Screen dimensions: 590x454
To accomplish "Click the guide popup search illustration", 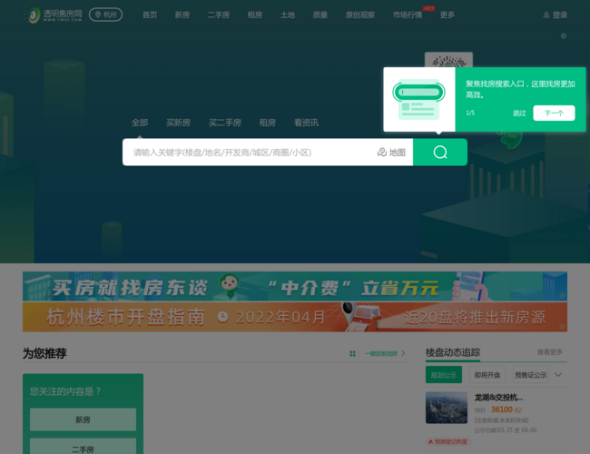I will click(x=418, y=99).
